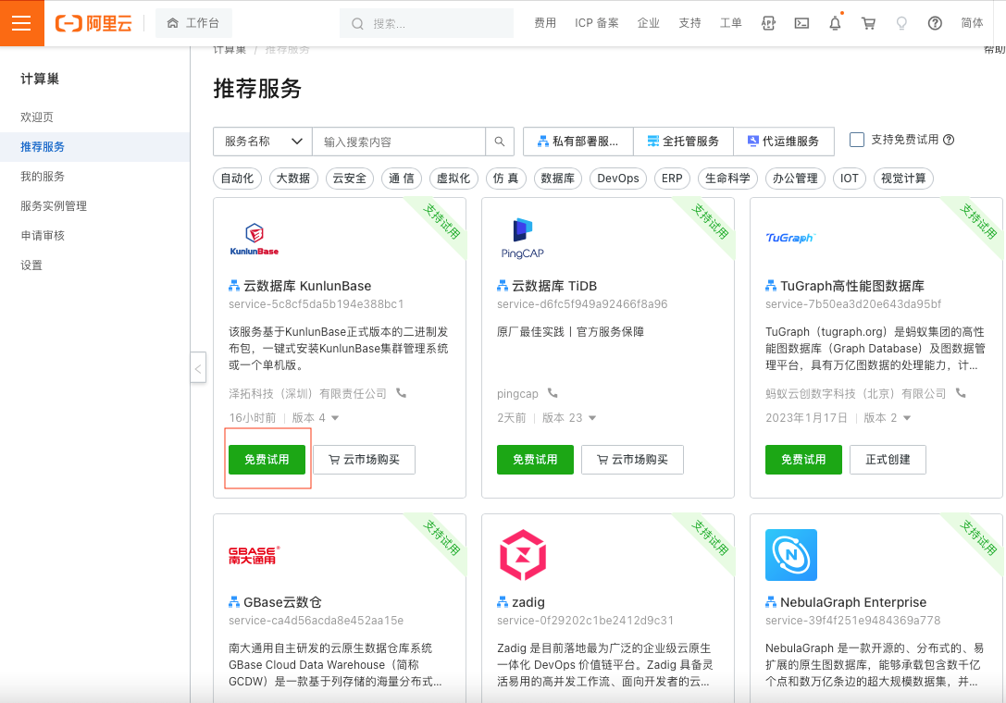Click 云市场购买 for KunlunBase
Screen dimensions: 1006x703
(x=365, y=460)
